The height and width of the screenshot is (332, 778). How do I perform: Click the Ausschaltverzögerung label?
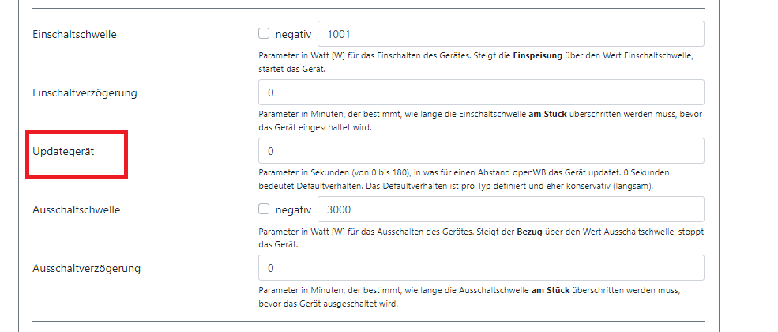point(86,269)
